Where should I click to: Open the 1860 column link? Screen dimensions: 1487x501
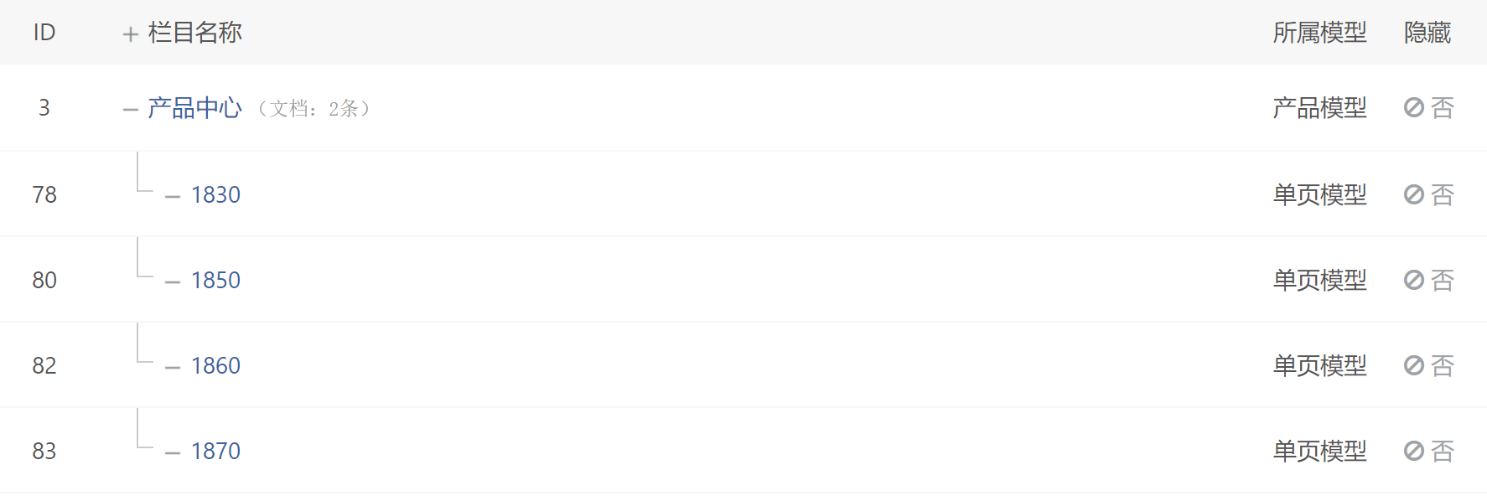(215, 365)
